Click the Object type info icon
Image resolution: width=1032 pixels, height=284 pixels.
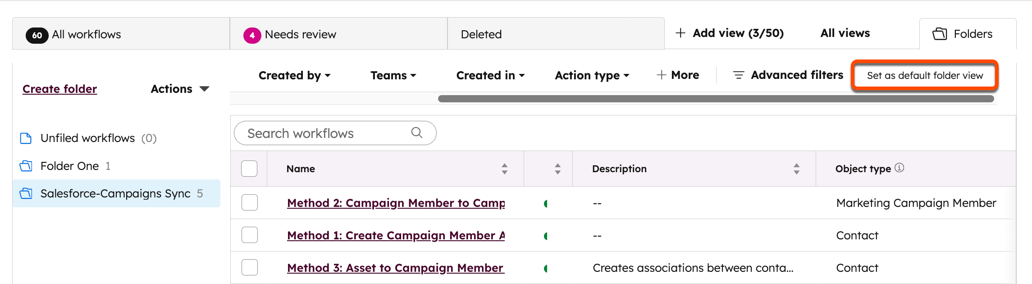[900, 168]
